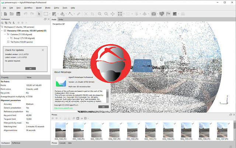Select the Rectangle Selection tool
This screenshot has width=236, height=148.
pyautogui.click(x=46, y=14)
